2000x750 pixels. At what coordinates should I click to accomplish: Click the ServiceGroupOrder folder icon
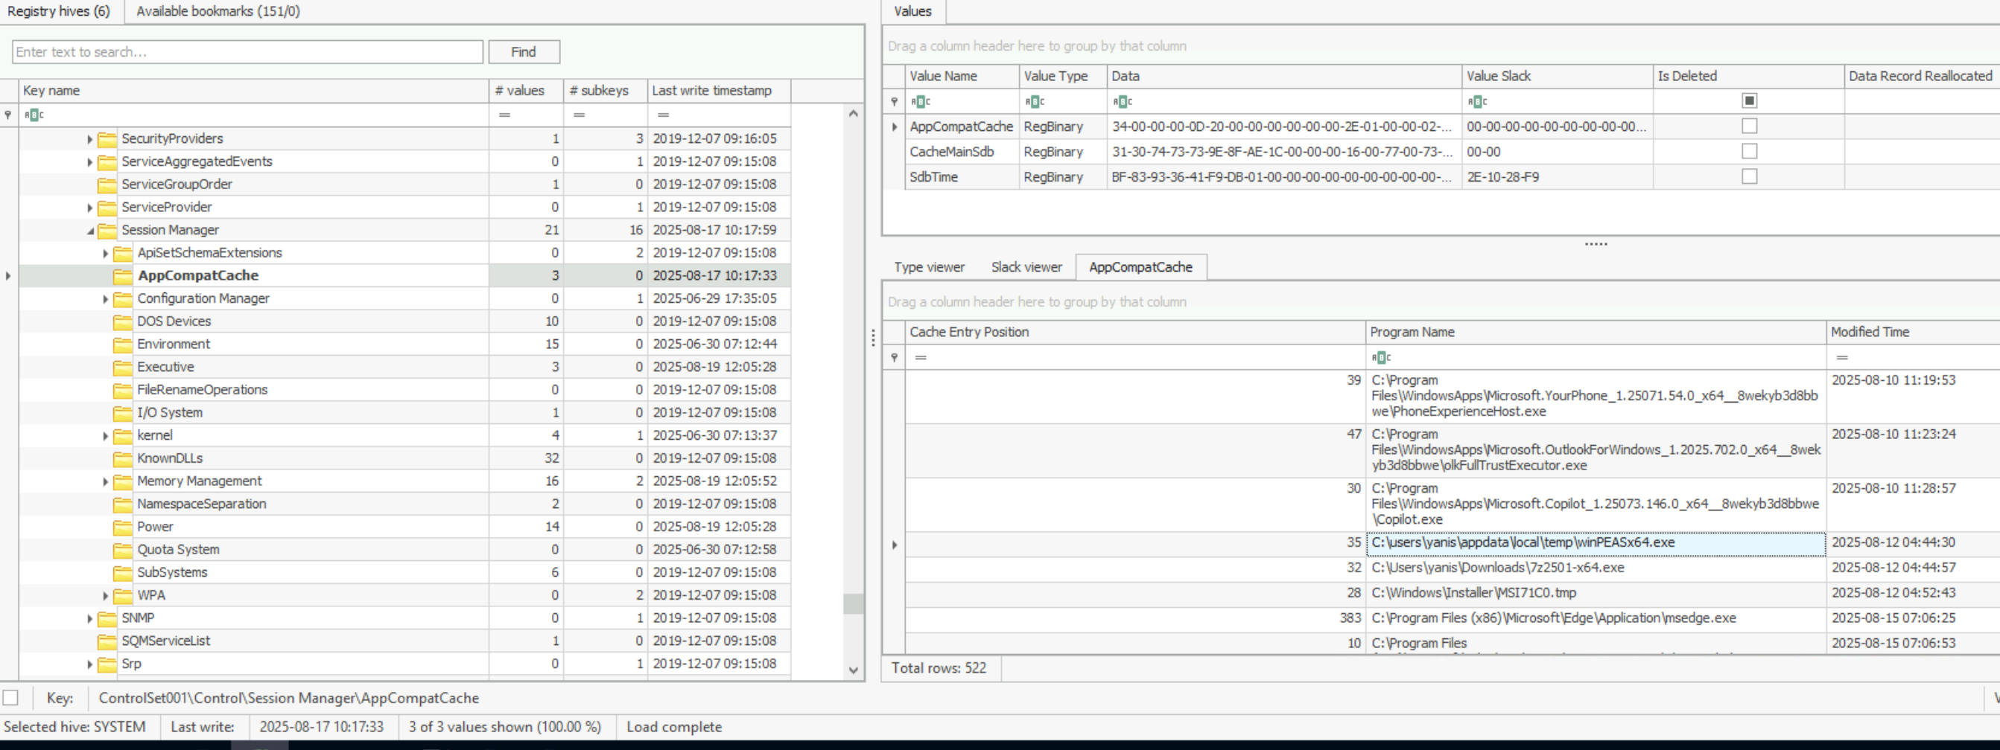pos(107,185)
